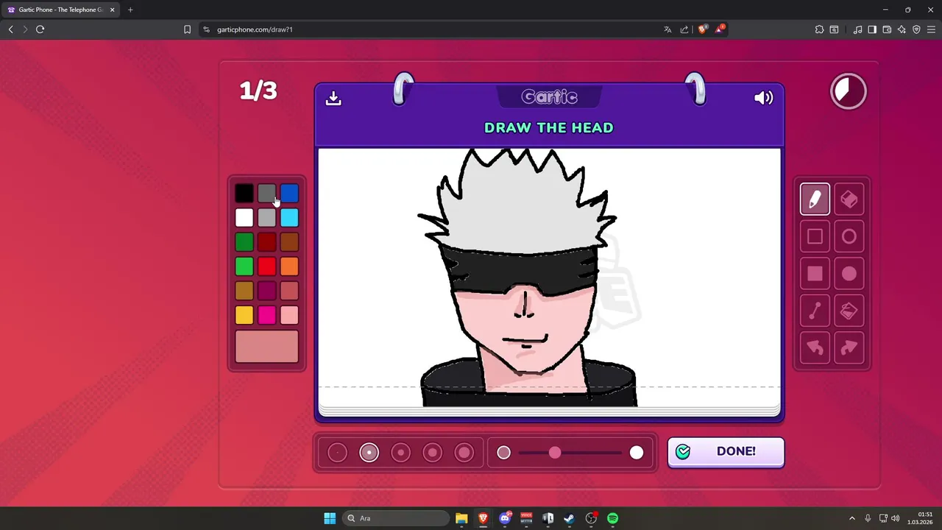Open Spotify from the taskbar
Image resolution: width=942 pixels, height=530 pixels.
(612, 518)
